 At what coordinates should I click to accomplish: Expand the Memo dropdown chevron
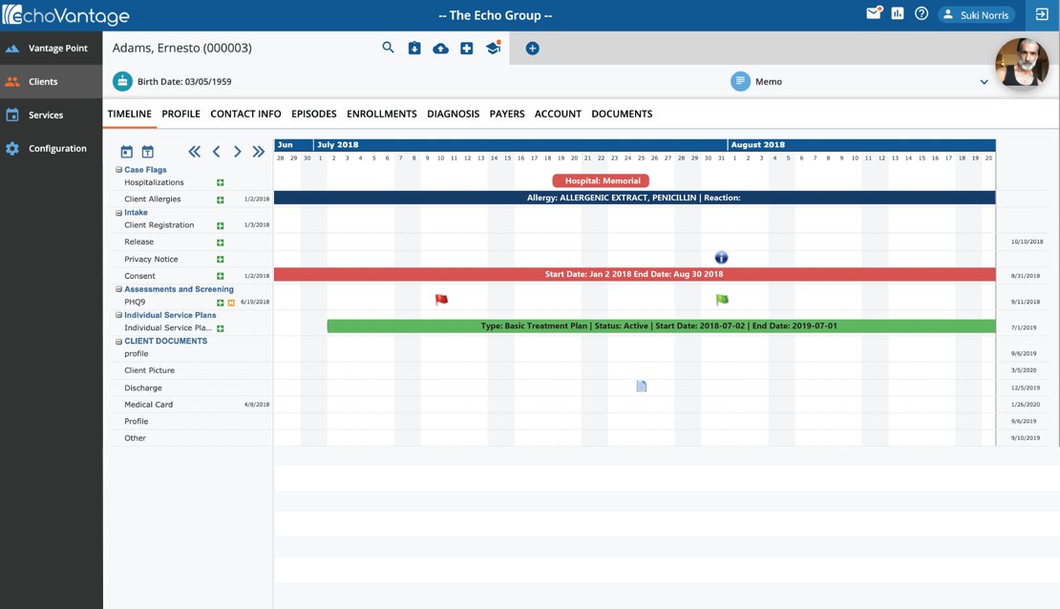(984, 82)
